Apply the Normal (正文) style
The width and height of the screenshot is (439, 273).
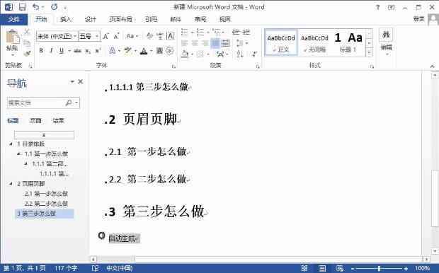[281, 43]
